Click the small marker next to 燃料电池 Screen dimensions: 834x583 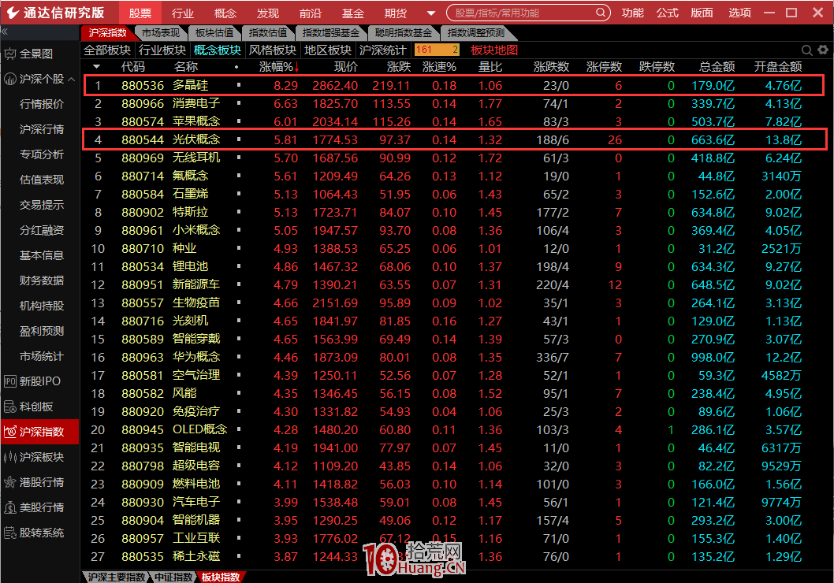239,485
